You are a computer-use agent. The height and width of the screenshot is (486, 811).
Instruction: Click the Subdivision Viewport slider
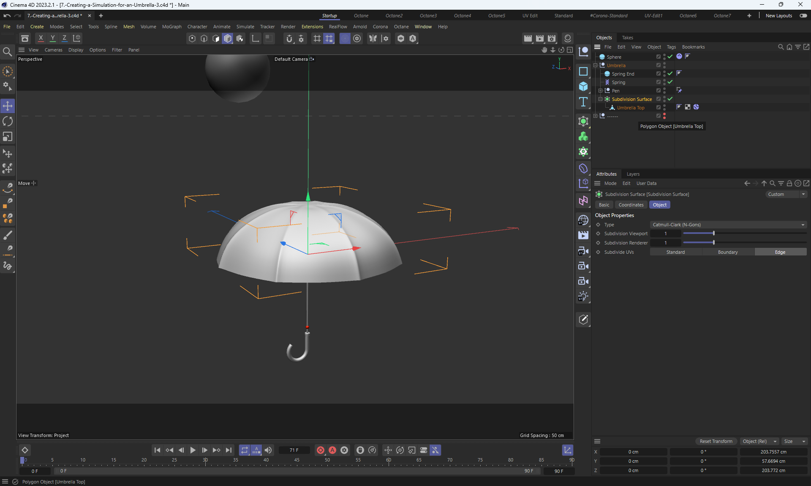pos(713,233)
